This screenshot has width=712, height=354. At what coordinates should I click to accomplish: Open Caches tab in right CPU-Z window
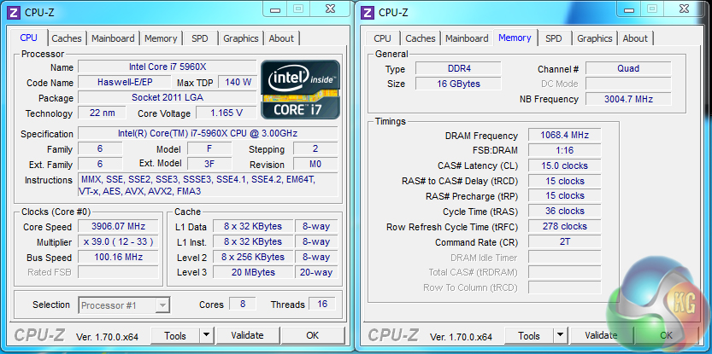click(x=420, y=38)
